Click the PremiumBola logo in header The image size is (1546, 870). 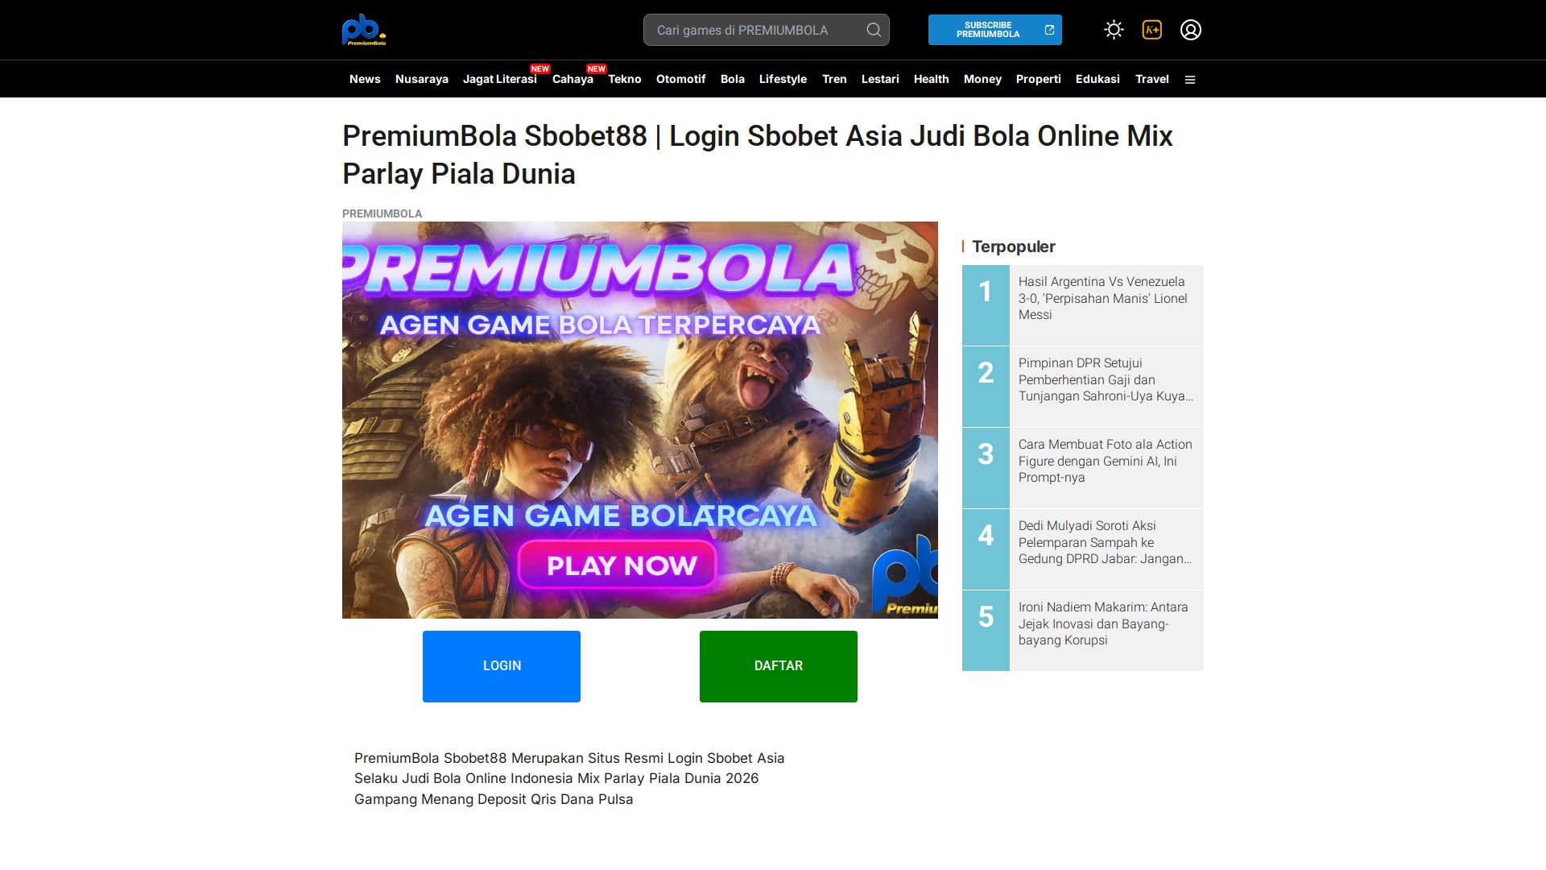[364, 30]
